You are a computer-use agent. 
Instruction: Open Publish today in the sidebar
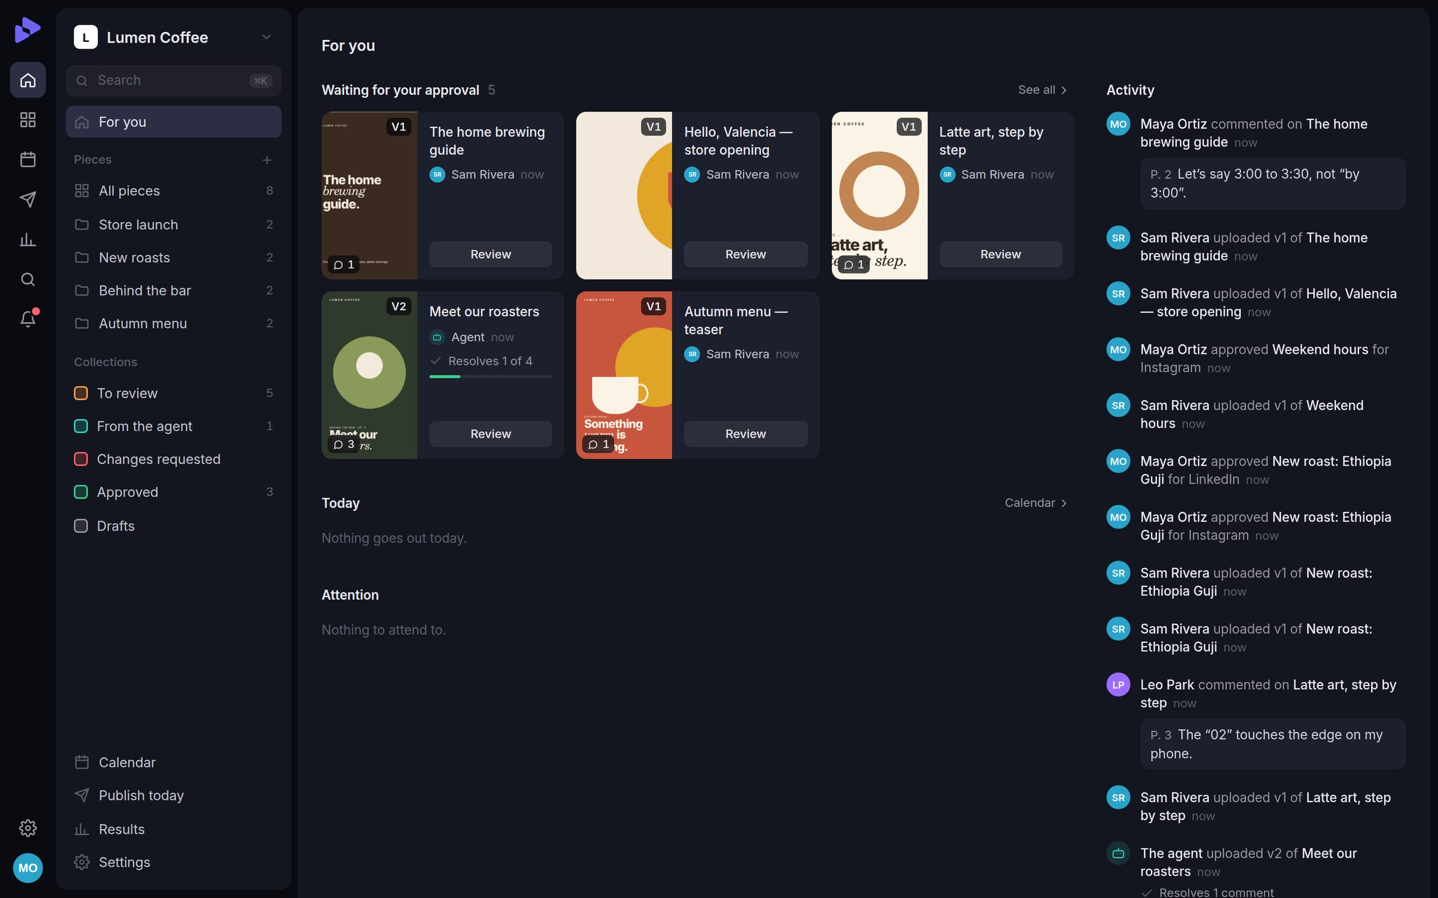173,796
